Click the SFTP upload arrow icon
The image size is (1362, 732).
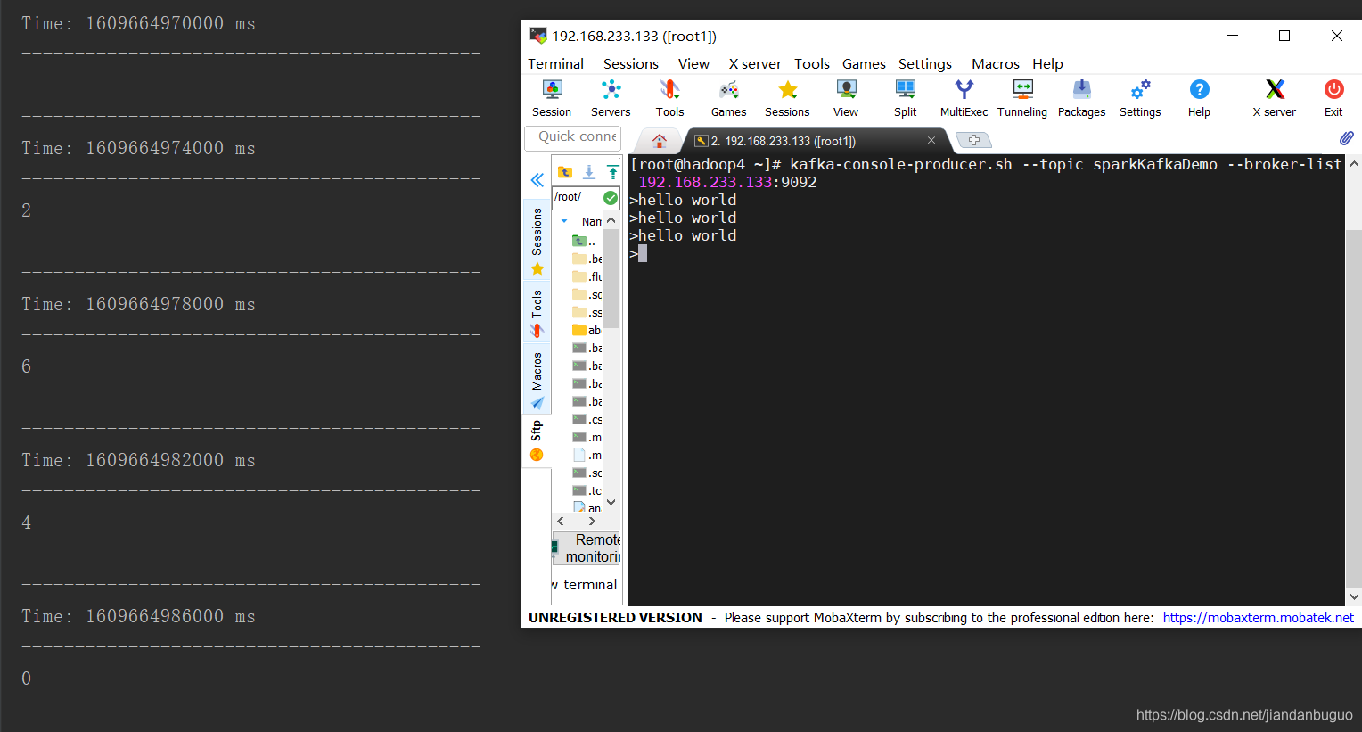[x=612, y=172]
